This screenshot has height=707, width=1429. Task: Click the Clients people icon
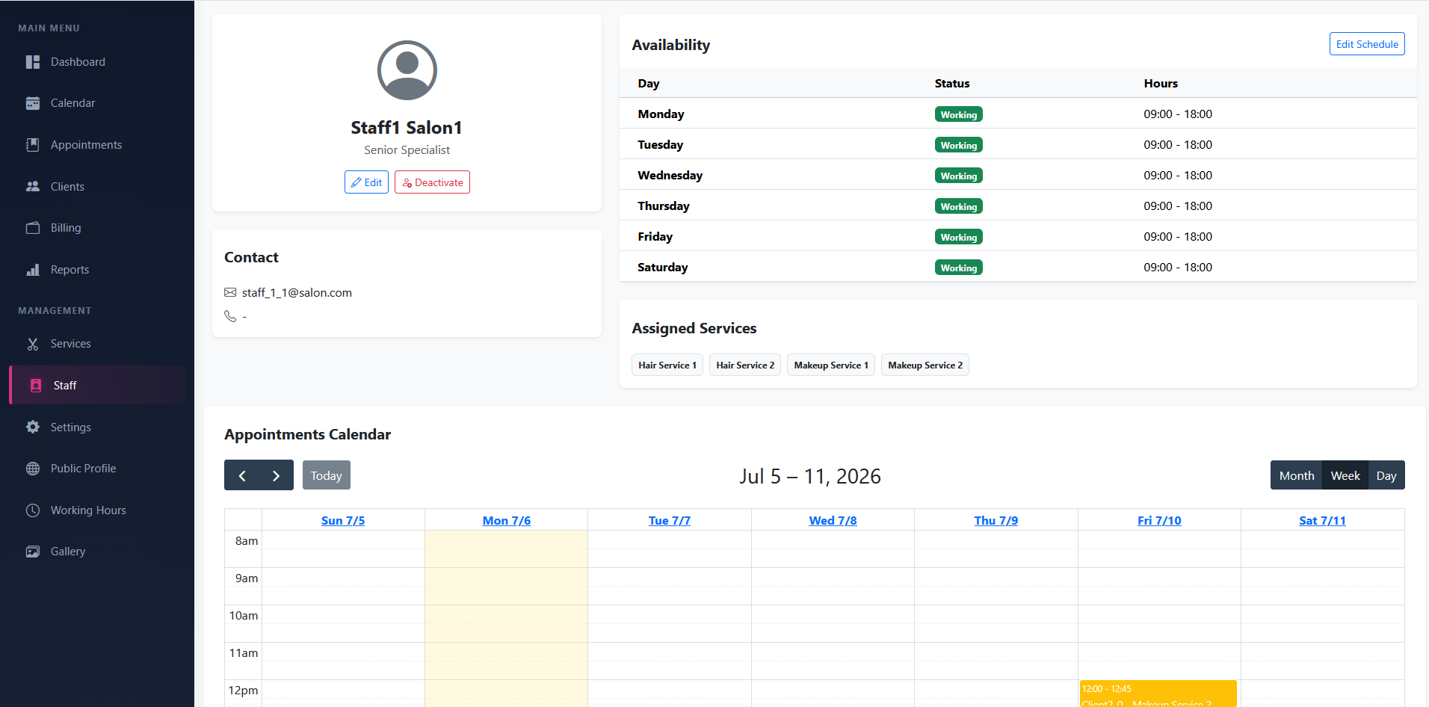(x=33, y=187)
